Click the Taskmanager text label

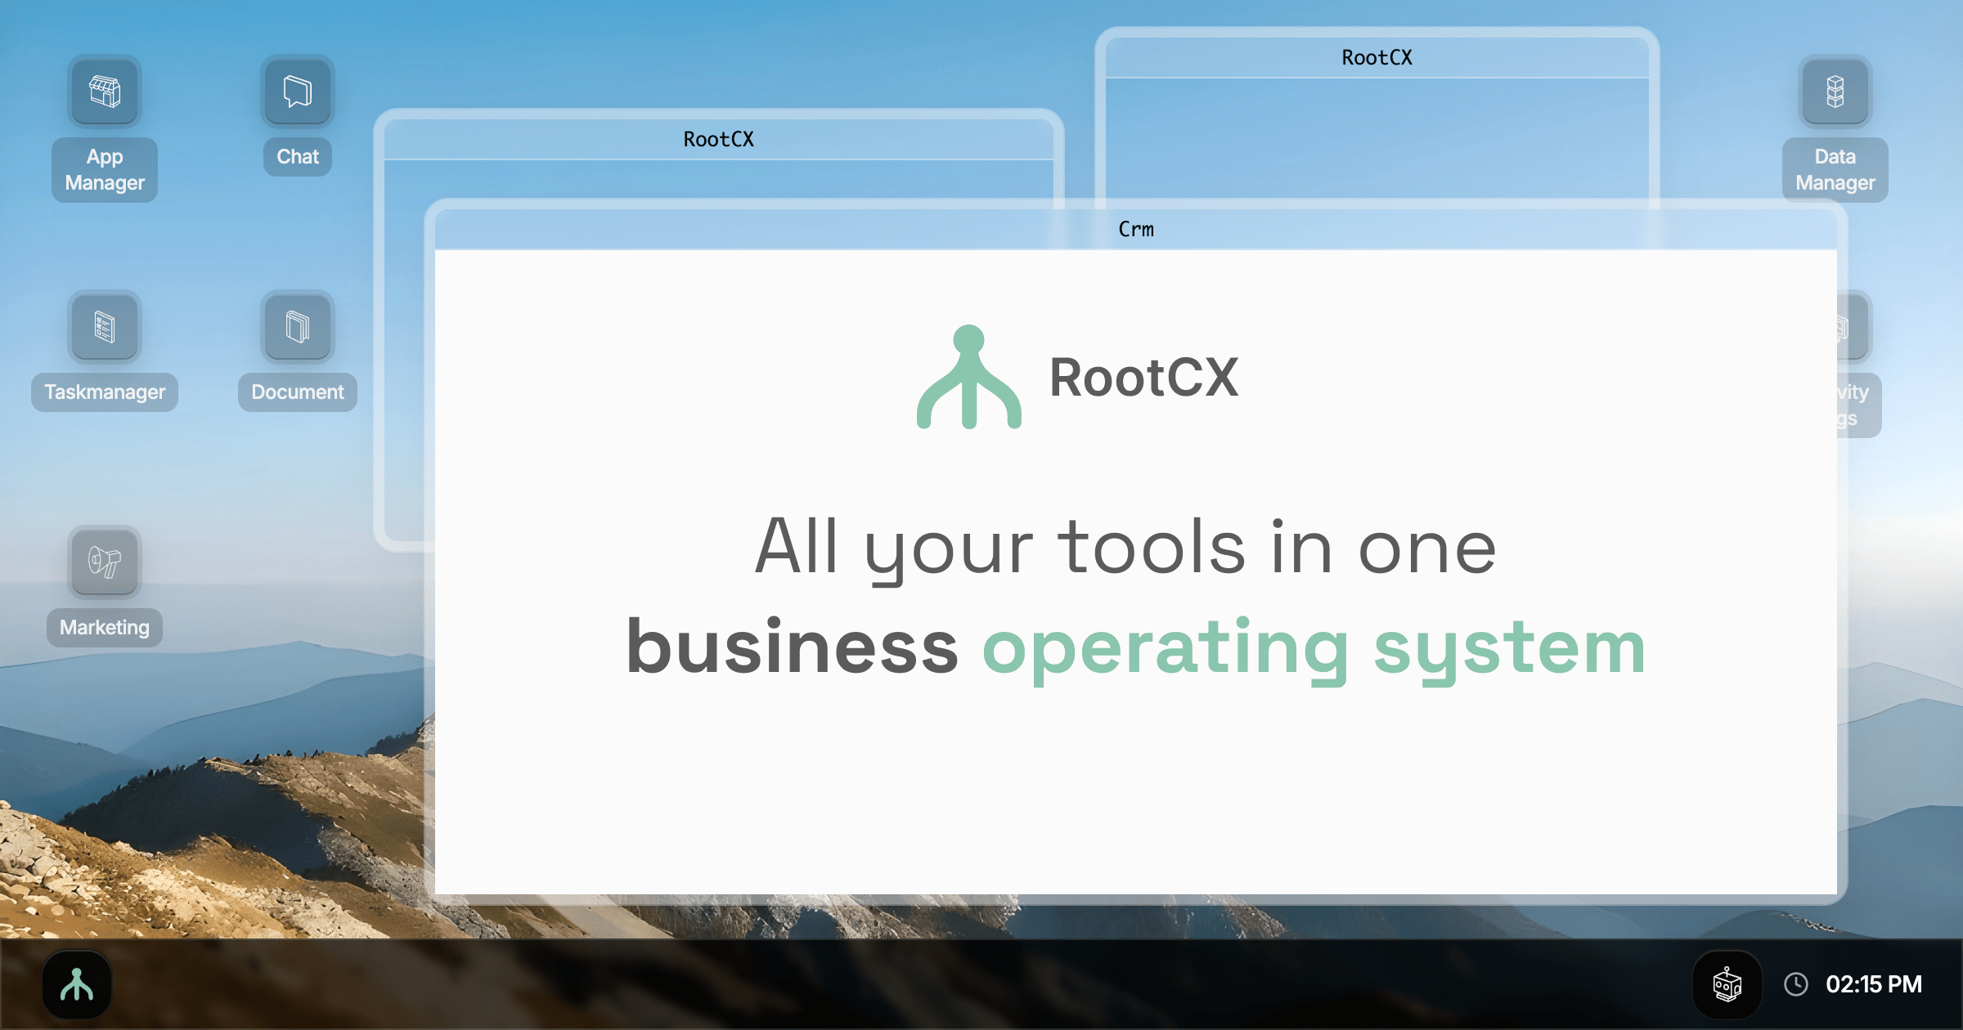pos(105,392)
